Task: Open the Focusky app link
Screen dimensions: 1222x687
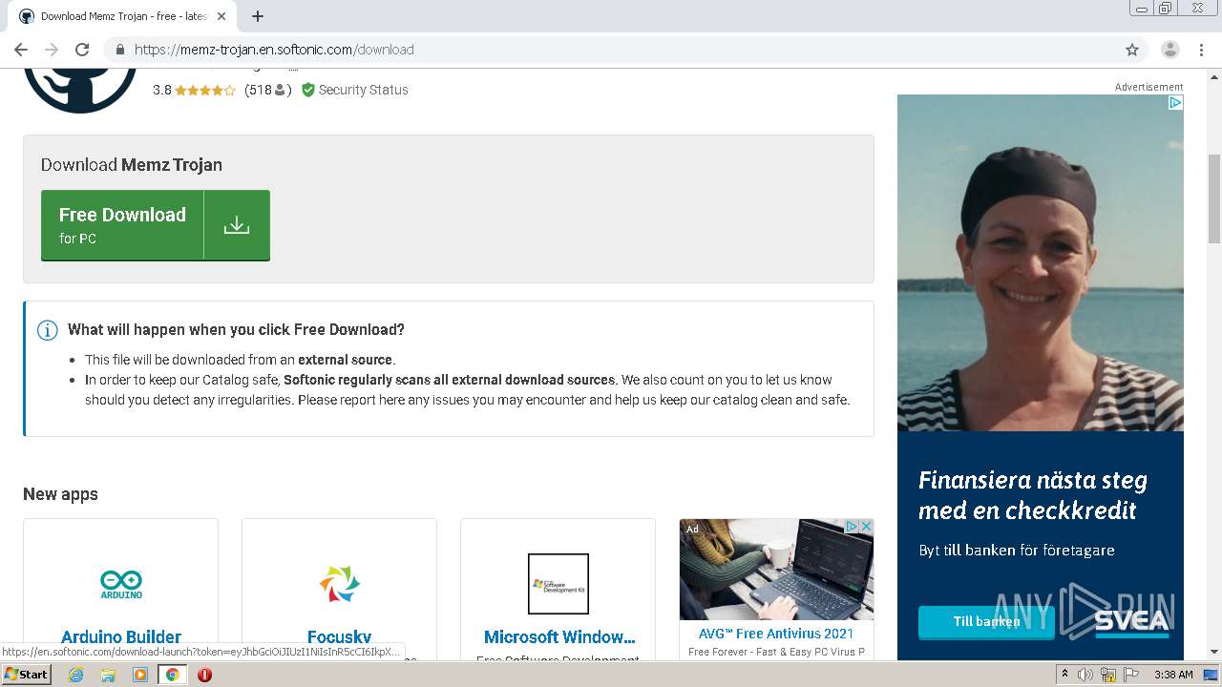Action: [340, 637]
